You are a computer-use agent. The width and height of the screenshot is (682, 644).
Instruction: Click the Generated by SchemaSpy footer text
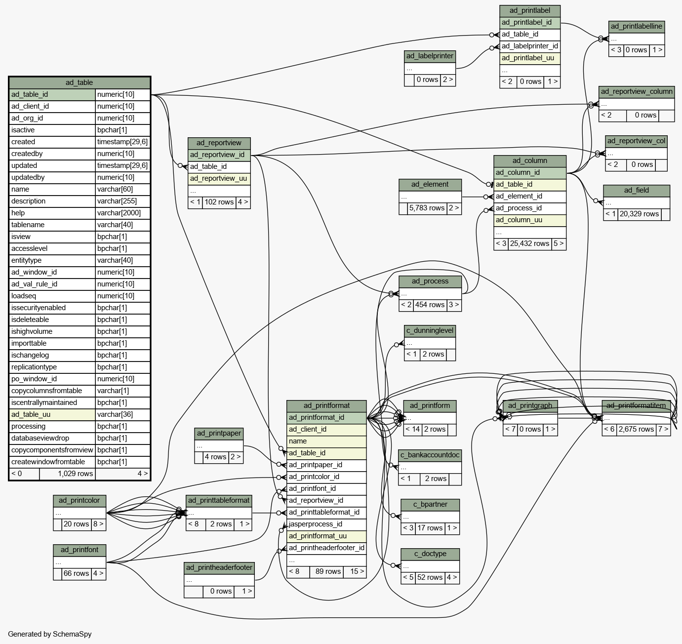point(50,634)
